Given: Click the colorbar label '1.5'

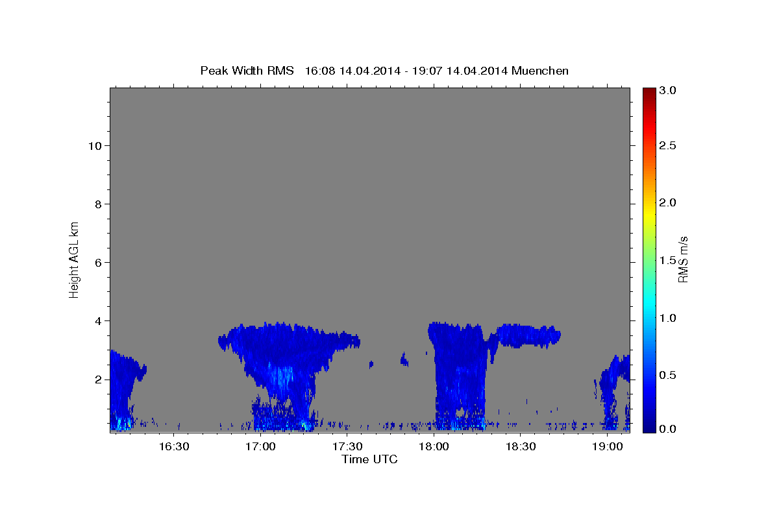Looking at the screenshot, I should click(x=668, y=260).
